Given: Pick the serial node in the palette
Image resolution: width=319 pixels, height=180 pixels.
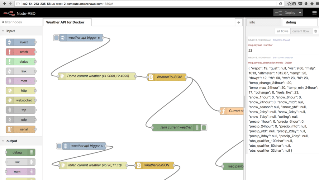Looking at the screenshot, I should [x=21, y=129].
